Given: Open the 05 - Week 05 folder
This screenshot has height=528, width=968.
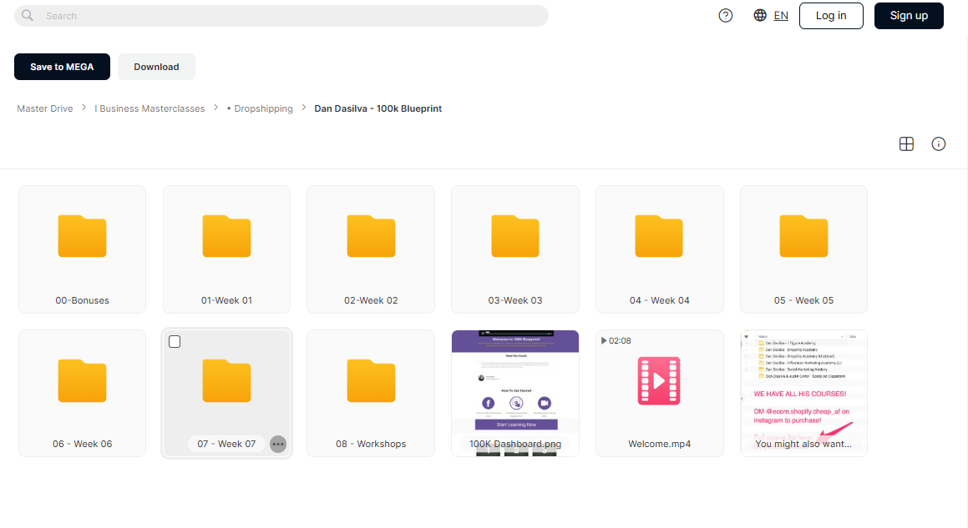Looking at the screenshot, I should (x=803, y=249).
